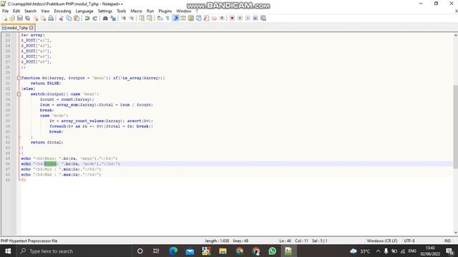
Task: Click the Save All toolbar icon
Action: (x=28, y=19)
